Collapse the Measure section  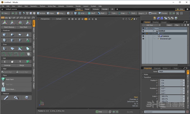click(x=2, y=93)
